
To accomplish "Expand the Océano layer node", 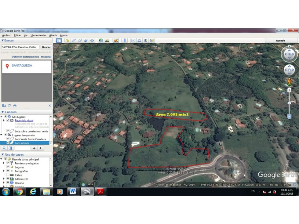I will (x=4, y=183).
